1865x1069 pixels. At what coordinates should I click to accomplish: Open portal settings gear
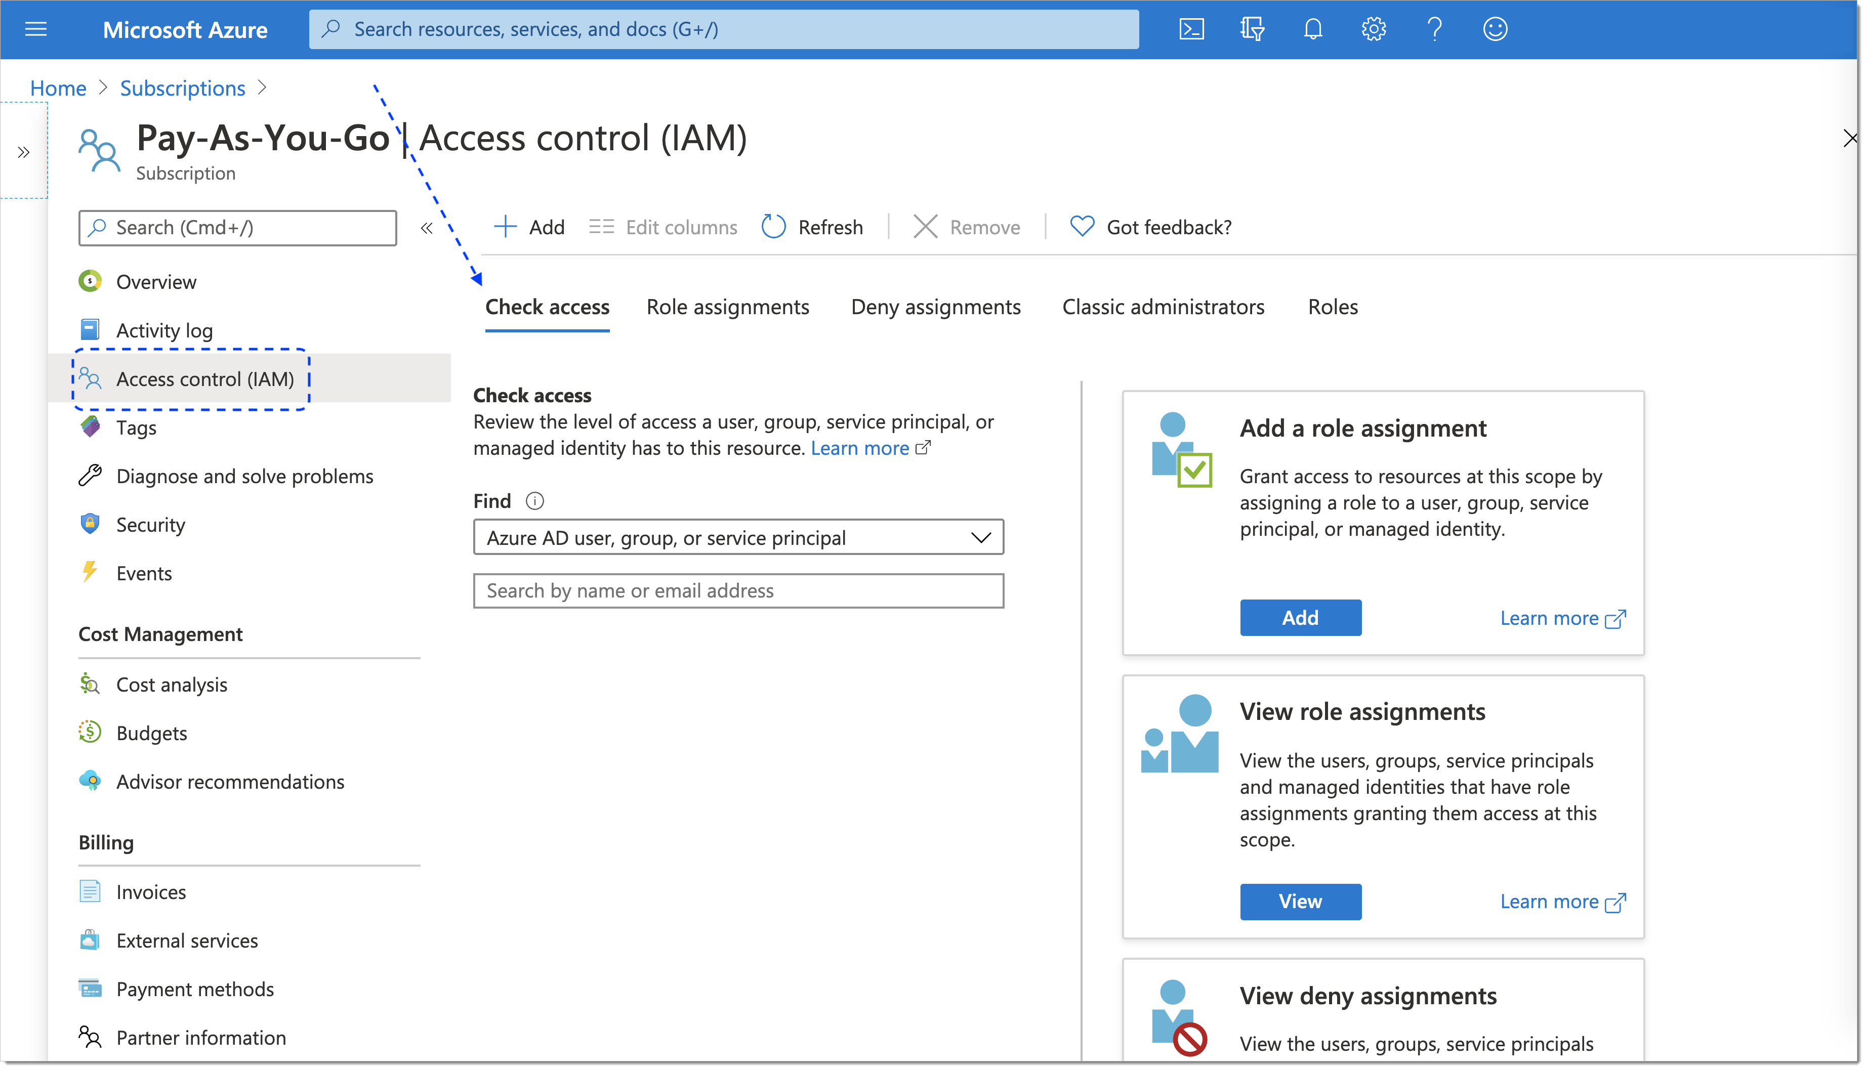coord(1373,29)
